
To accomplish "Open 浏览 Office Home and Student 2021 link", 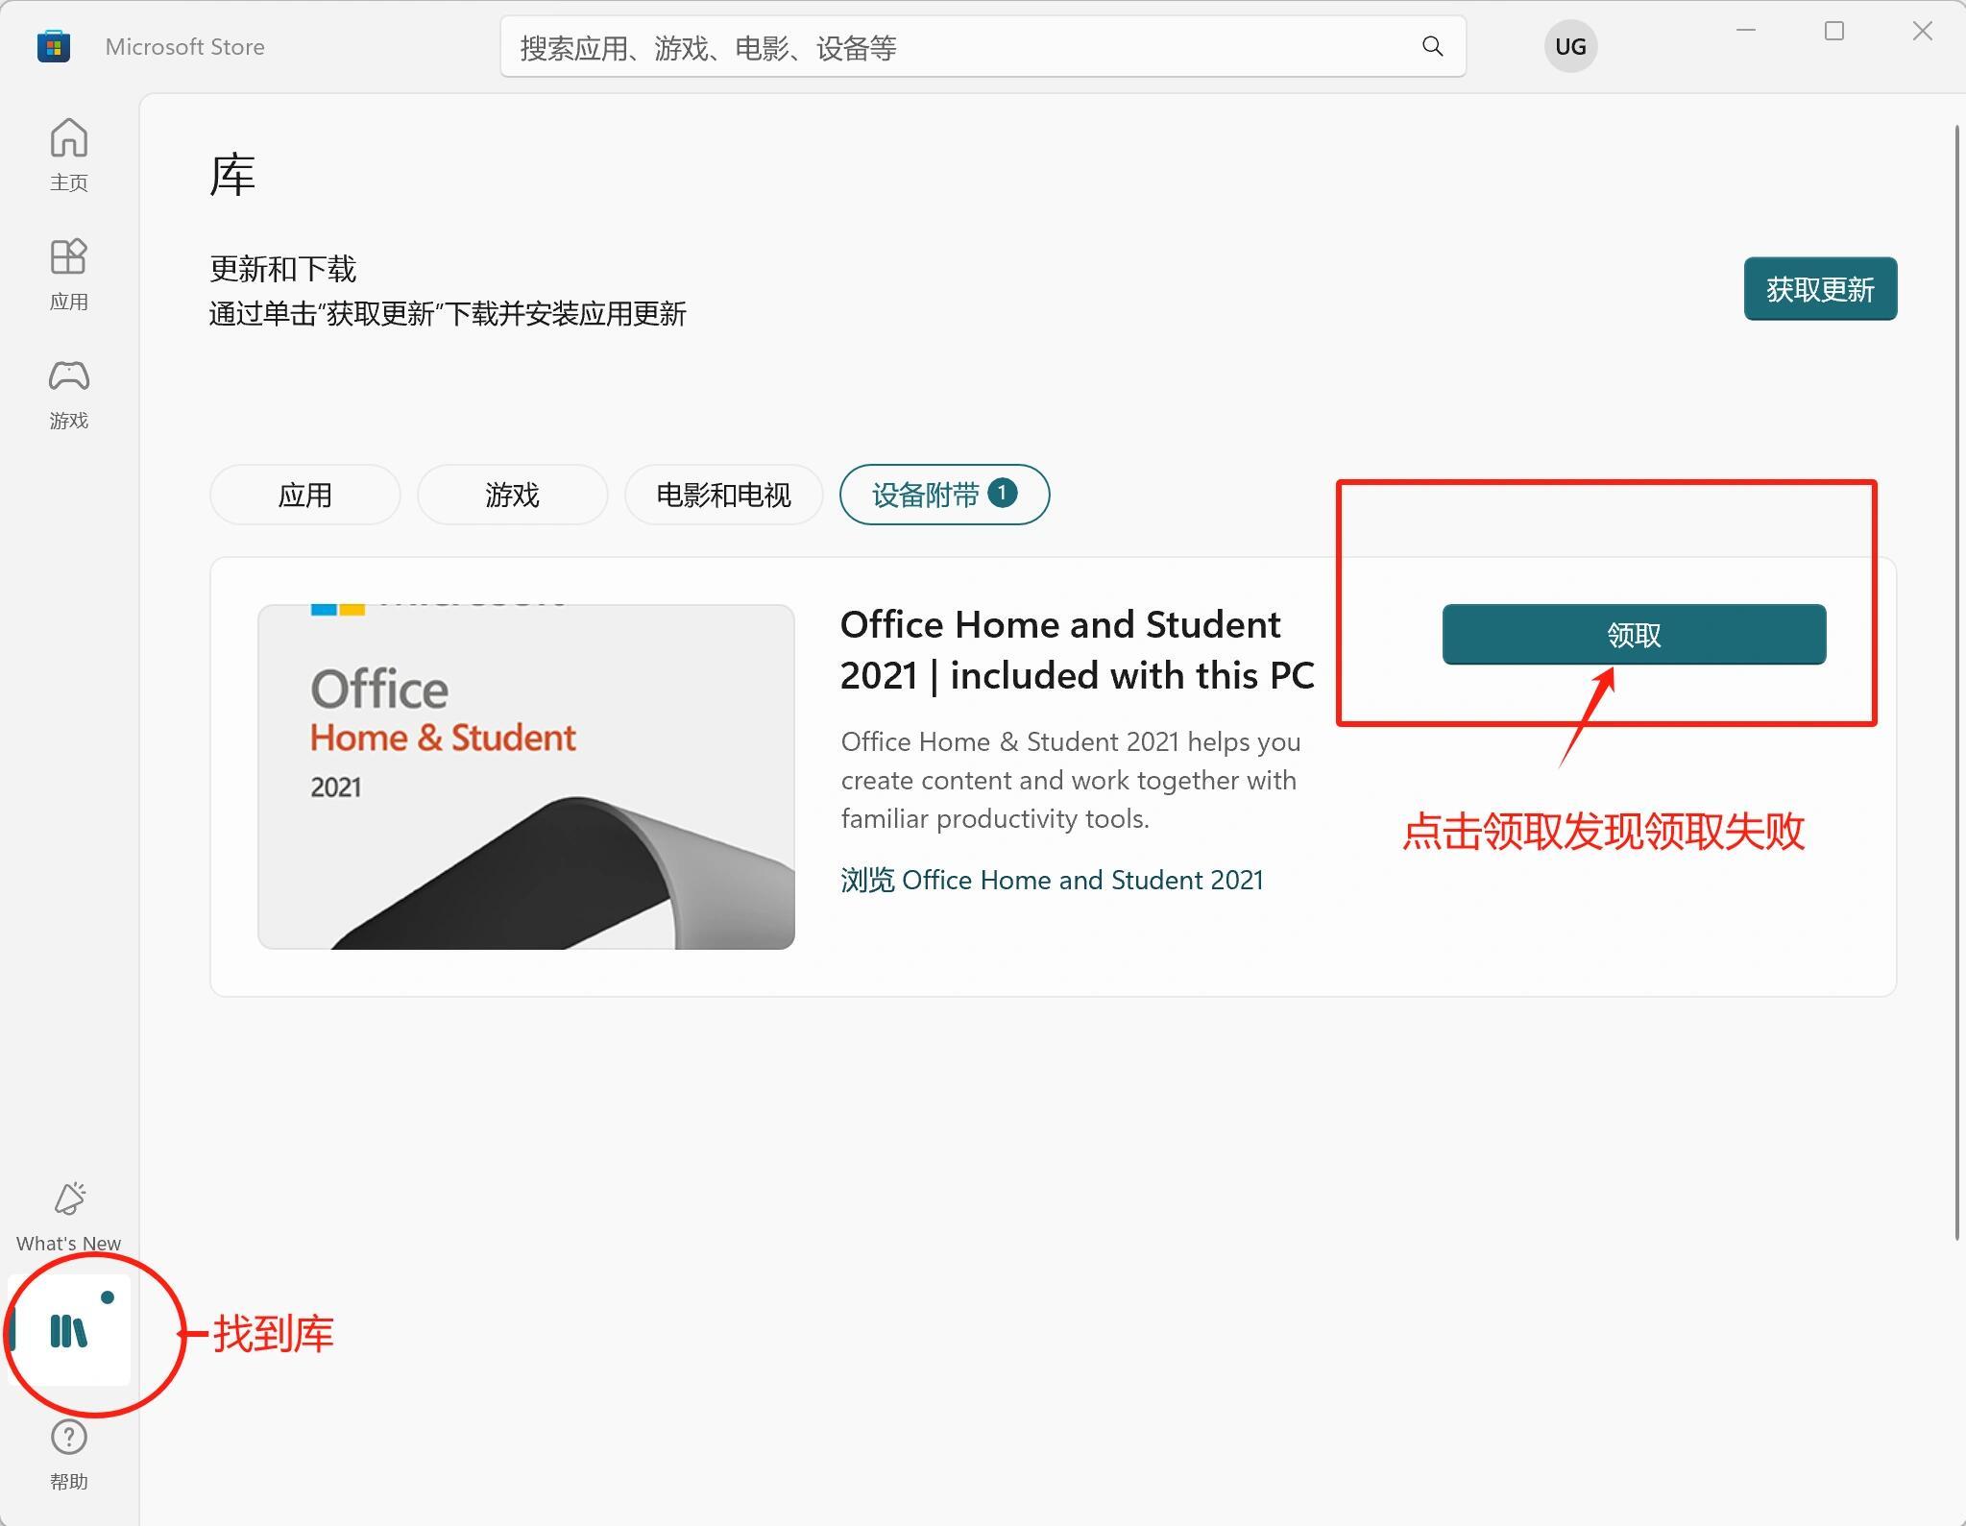I will tap(1052, 880).
